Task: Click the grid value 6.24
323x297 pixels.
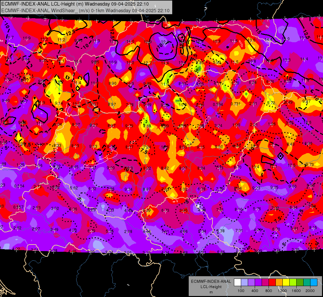Action: (253, 82)
